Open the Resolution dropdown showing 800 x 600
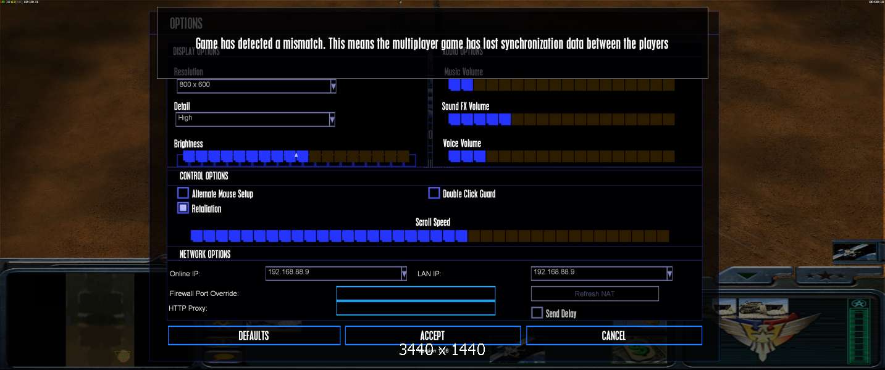The image size is (885, 370). 256,85
